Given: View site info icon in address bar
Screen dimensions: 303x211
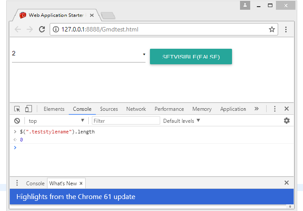Looking at the screenshot, I should pyautogui.click(x=56, y=29).
